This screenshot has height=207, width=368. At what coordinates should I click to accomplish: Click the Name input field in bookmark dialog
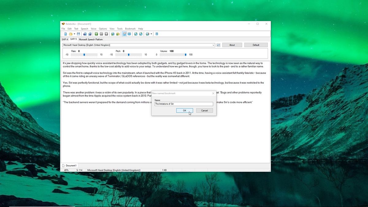pos(183,104)
